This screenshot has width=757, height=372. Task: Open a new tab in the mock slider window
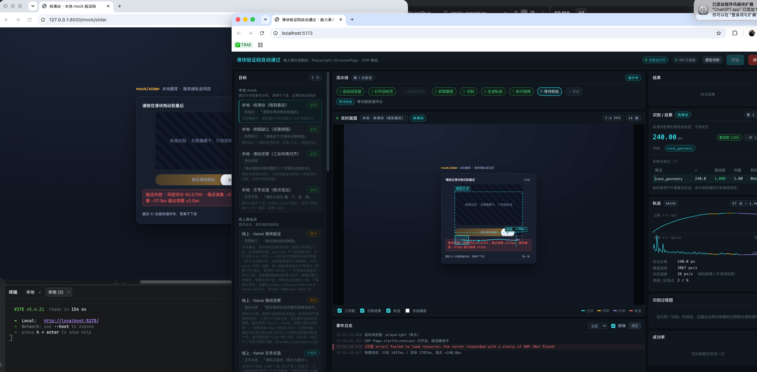point(120,6)
